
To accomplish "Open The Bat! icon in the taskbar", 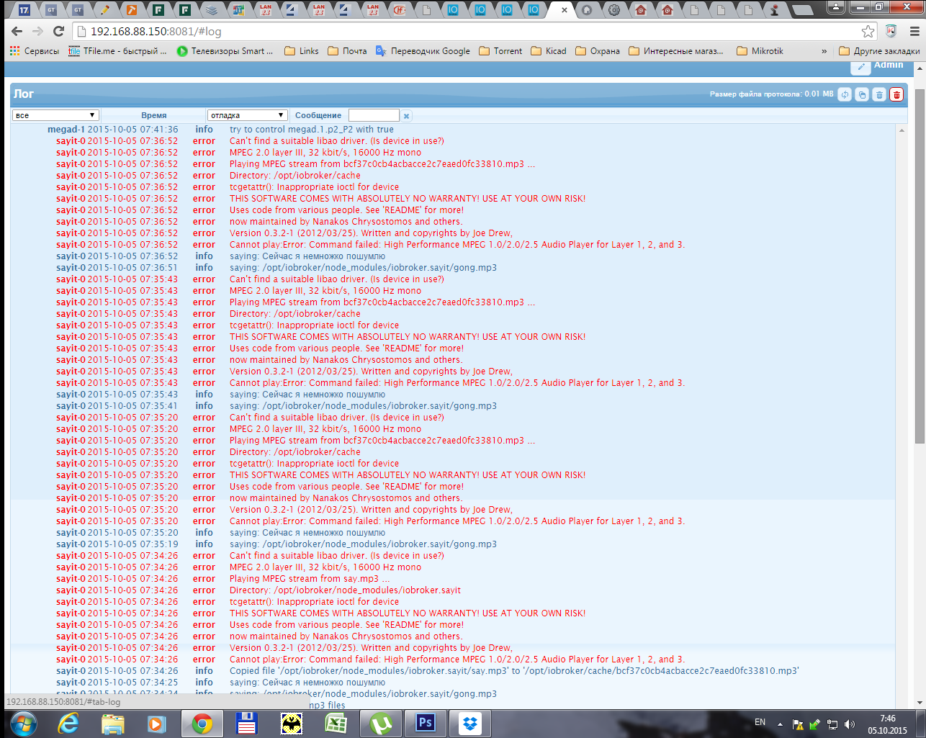I will [291, 724].
